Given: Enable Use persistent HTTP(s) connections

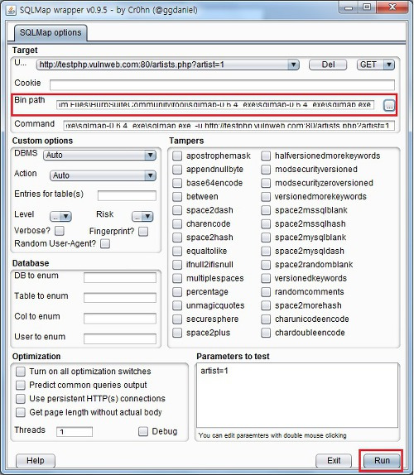Looking at the screenshot, I should pos(21,399).
